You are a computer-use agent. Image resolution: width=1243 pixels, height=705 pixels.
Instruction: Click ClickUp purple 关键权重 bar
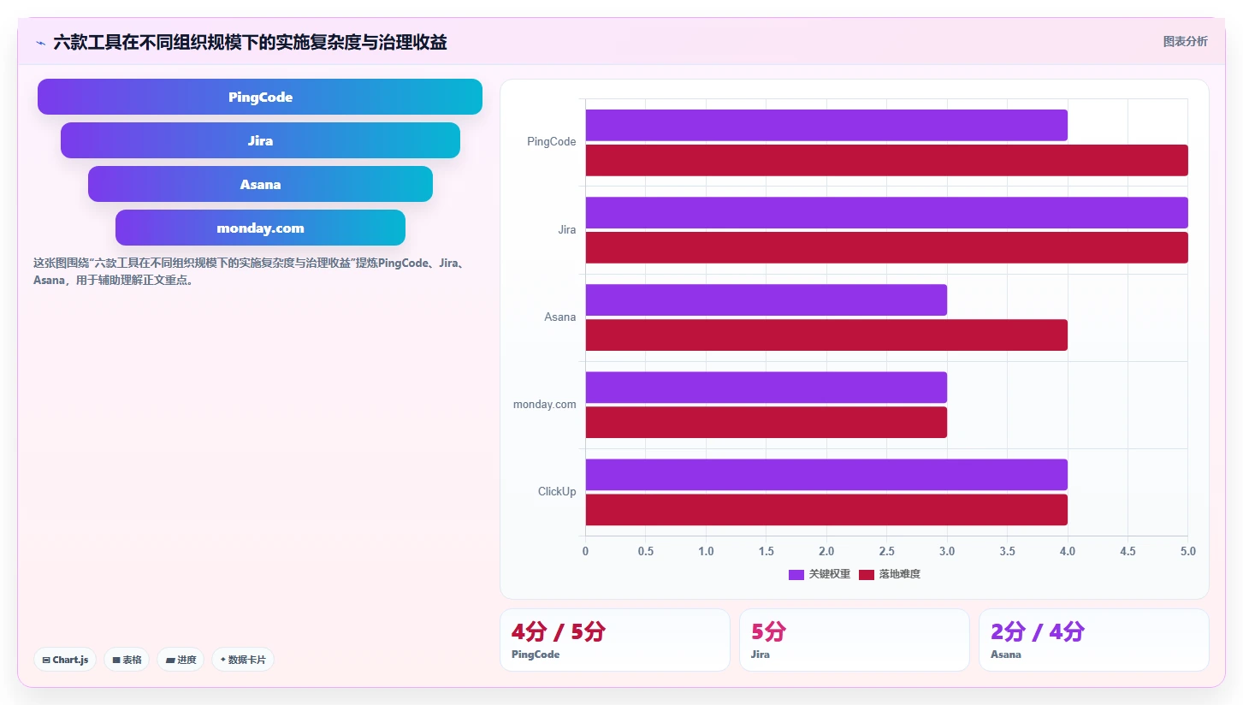[x=826, y=474]
